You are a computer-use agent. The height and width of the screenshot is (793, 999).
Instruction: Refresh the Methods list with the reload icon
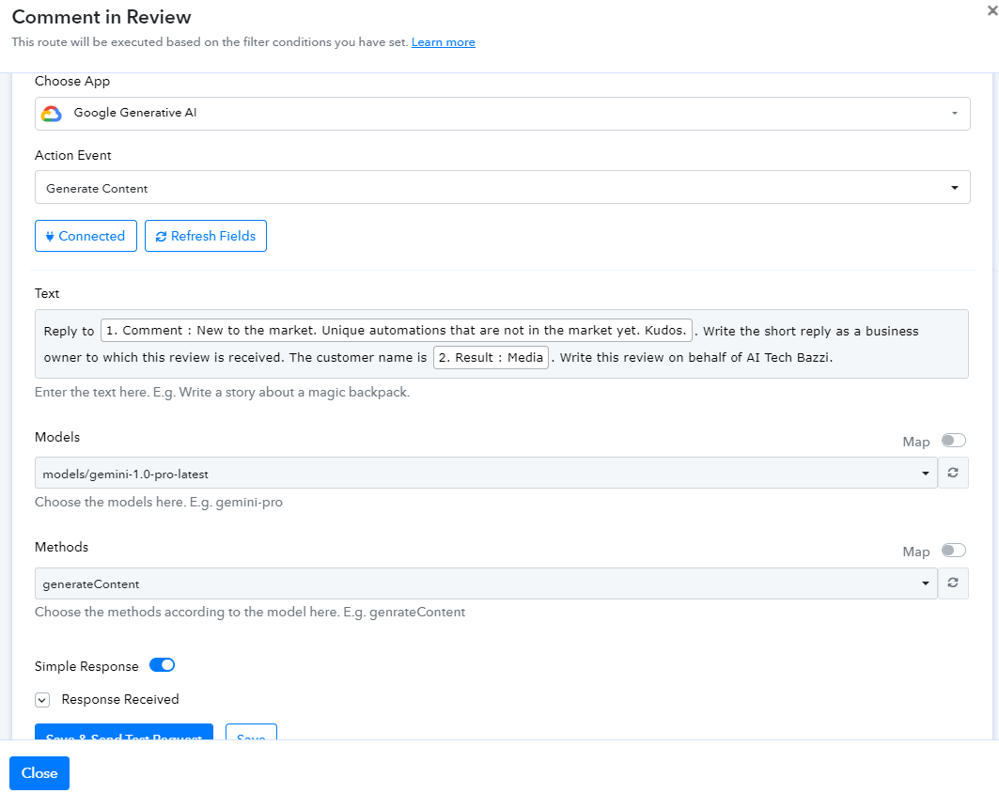(x=953, y=583)
